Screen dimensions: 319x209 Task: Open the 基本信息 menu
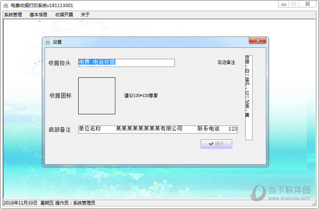tap(38, 14)
